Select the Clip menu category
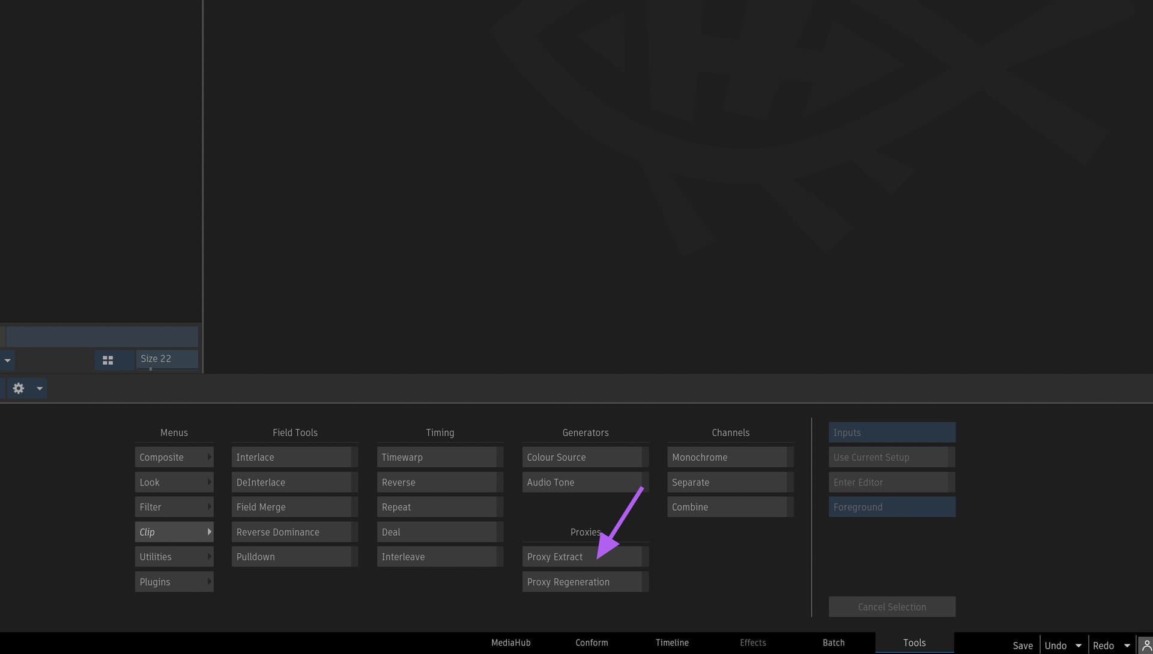This screenshot has width=1153, height=654. [x=173, y=532]
